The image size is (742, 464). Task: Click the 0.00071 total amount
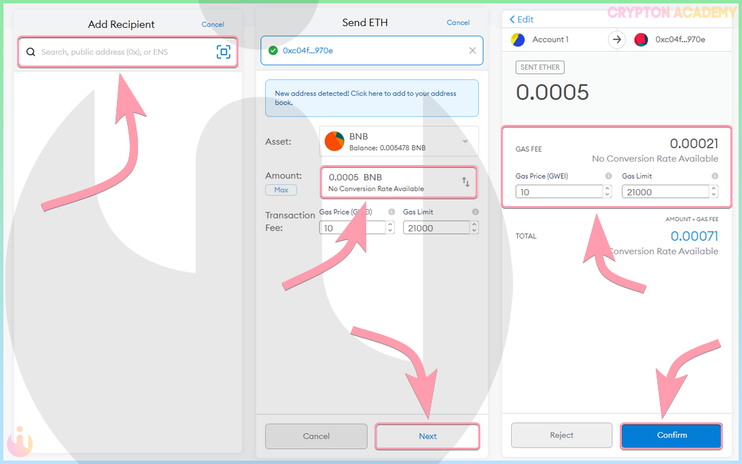coord(694,236)
